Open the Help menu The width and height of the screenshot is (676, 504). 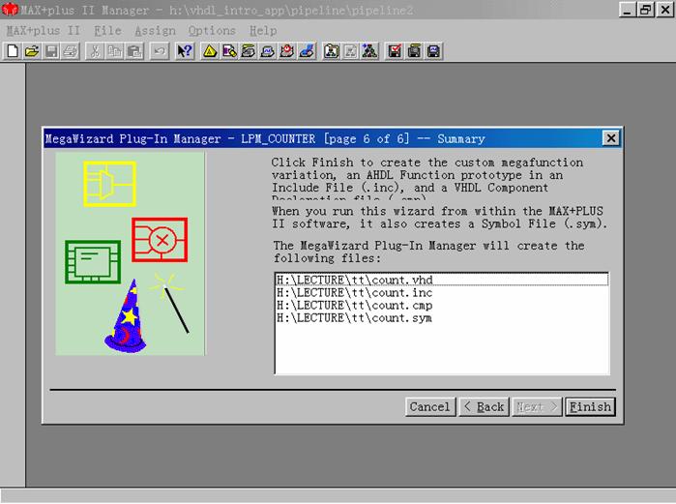point(263,31)
